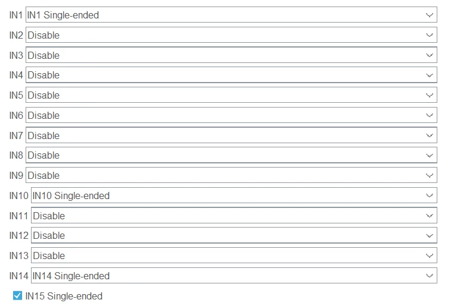Open the IN8 channel dropdown
Screen dimensions: 454x306
(x=231, y=155)
